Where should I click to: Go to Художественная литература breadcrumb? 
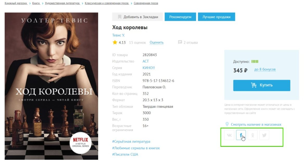[x=62, y=3]
